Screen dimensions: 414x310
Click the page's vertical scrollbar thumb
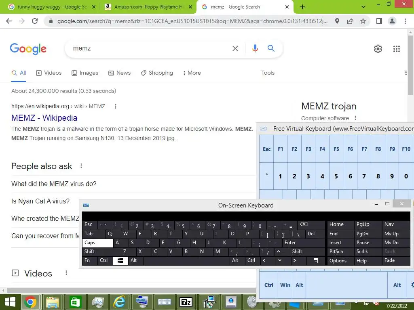[x=411, y=65]
